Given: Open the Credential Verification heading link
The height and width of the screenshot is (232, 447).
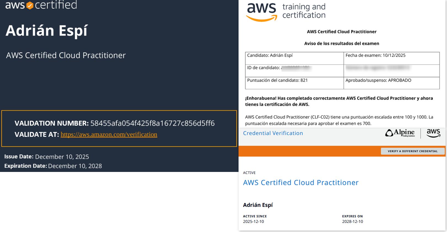Looking at the screenshot, I should (273, 133).
